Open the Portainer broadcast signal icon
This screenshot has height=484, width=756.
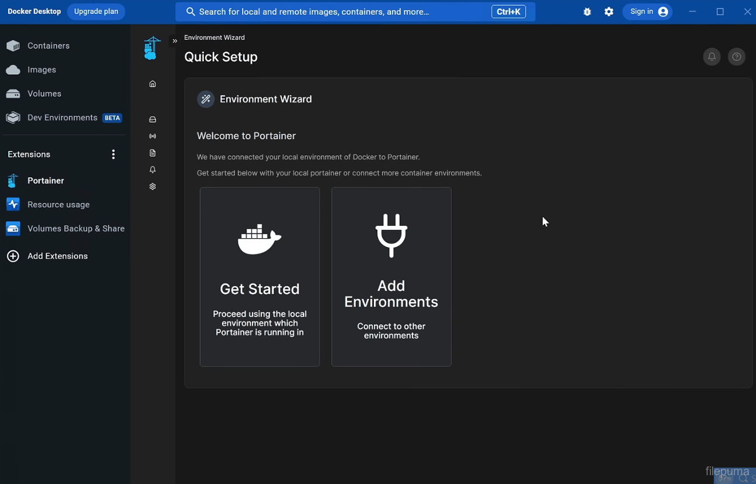(152, 136)
